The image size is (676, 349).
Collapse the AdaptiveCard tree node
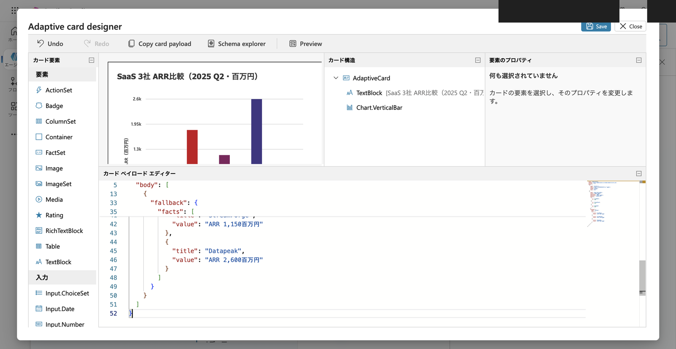(x=336, y=78)
